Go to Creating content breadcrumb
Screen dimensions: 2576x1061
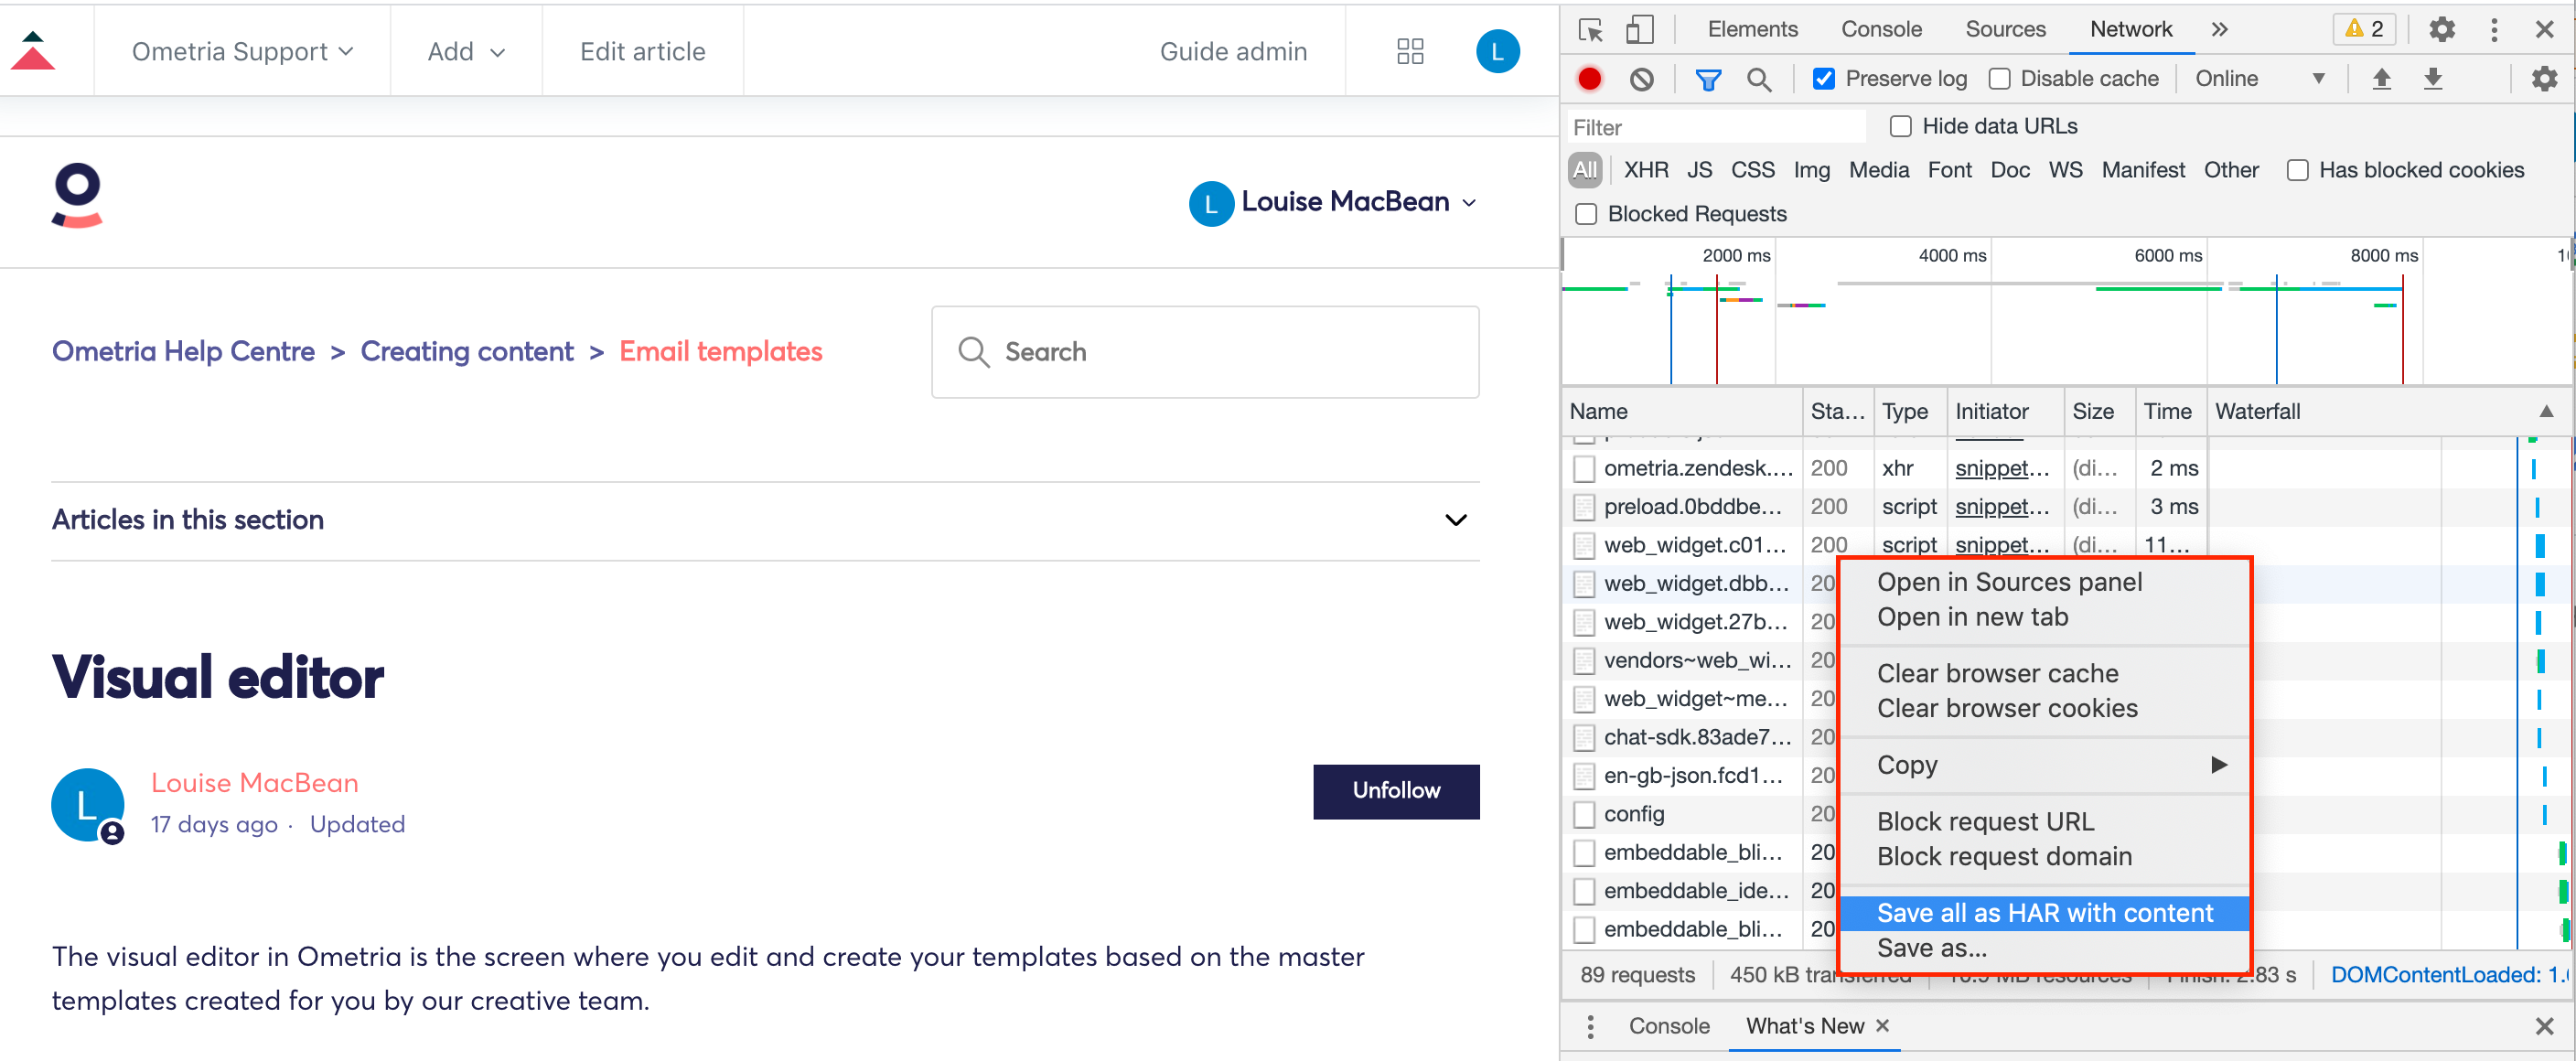pyautogui.click(x=466, y=351)
